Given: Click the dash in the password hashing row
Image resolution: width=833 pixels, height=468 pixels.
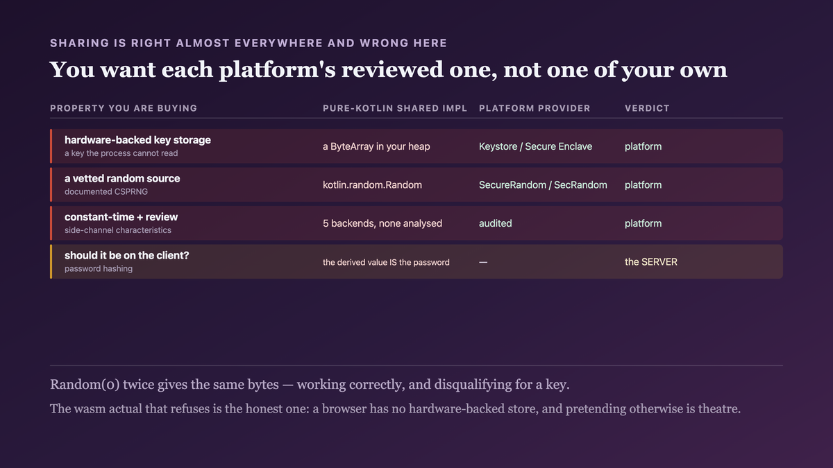Looking at the screenshot, I should [483, 262].
